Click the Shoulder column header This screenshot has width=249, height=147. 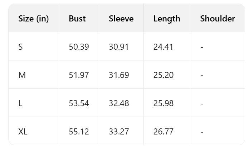tap(218, 19)
